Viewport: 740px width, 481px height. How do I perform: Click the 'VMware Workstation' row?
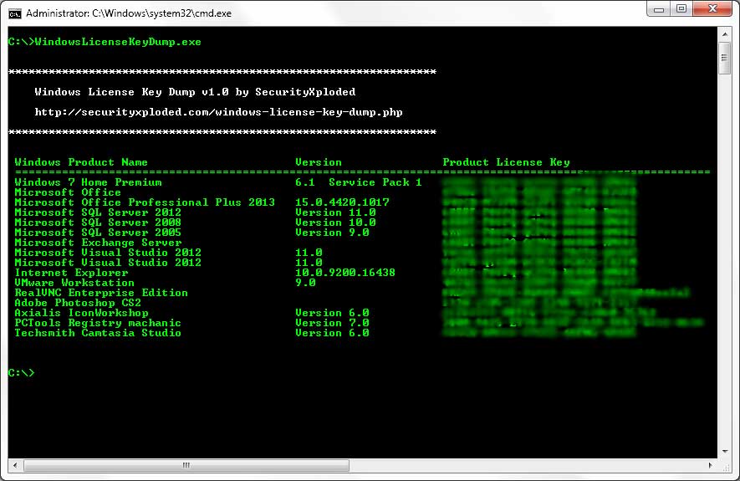(74, 283)
